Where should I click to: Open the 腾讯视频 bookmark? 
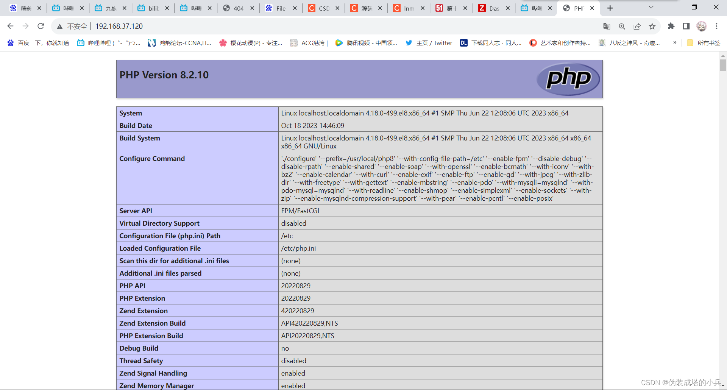point(366,43)
